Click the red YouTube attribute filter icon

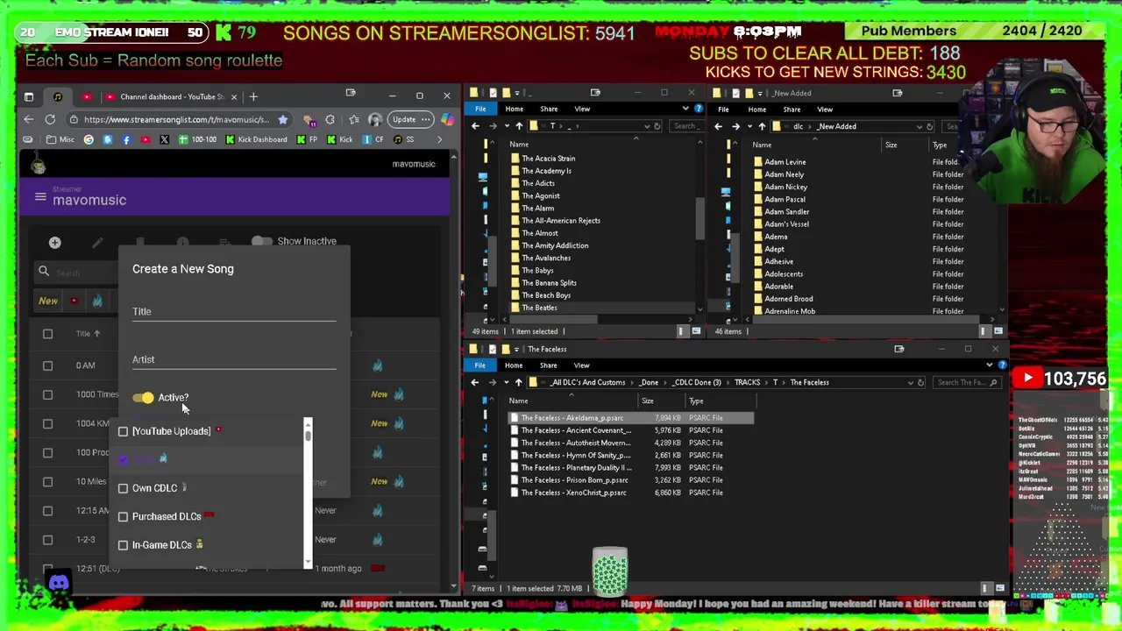pos(74,301)
